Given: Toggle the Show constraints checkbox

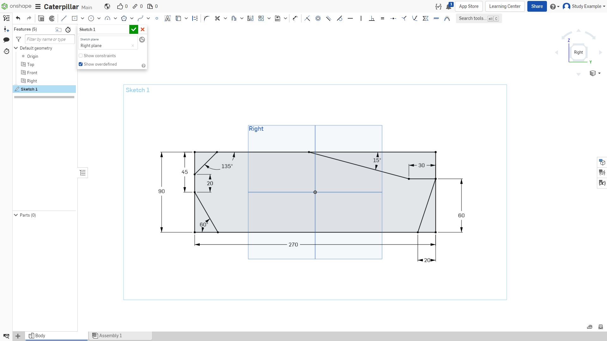Looking at the screenshot, I should pos(81,56).
